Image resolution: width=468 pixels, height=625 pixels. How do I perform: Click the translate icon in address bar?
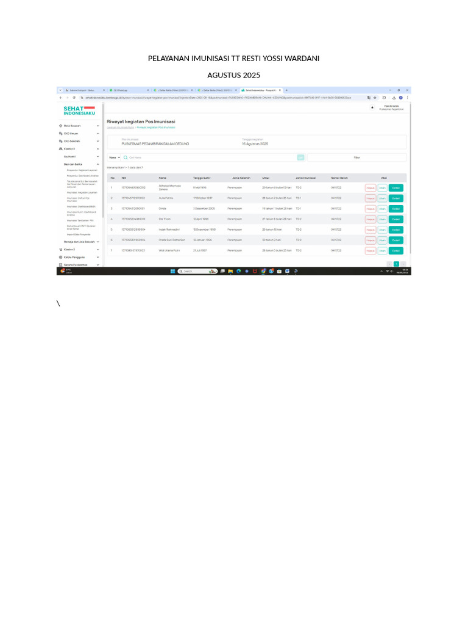[369, 98]
